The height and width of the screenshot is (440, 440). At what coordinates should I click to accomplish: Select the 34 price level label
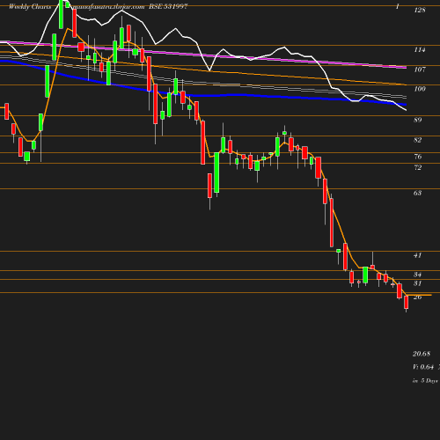coord(418,275)
